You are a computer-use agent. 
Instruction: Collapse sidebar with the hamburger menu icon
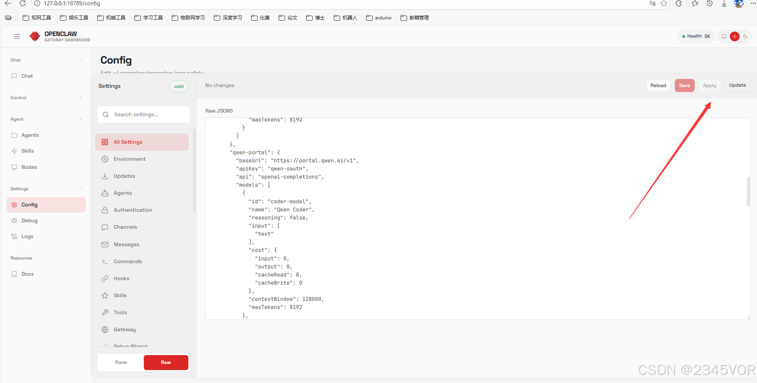click(17, 36)
